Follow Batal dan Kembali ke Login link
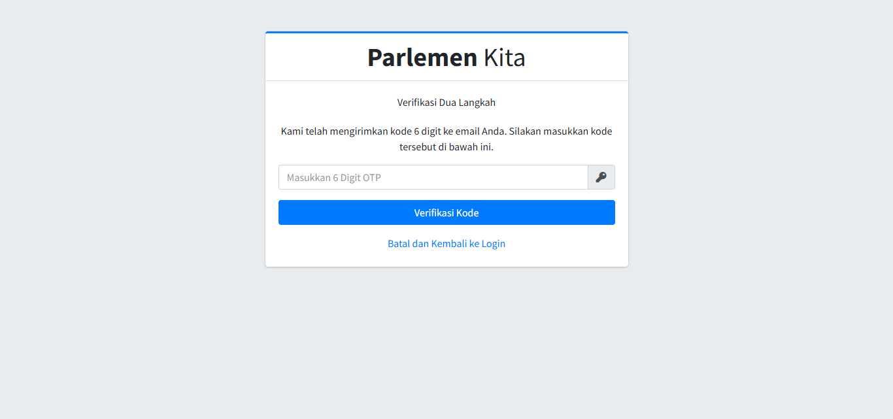 tap(446, 244)
